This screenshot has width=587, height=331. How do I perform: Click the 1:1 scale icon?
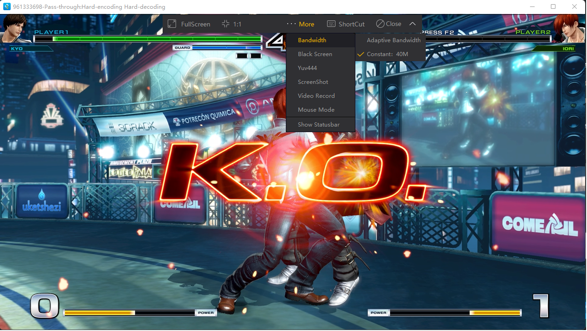[x=226, y=24]
